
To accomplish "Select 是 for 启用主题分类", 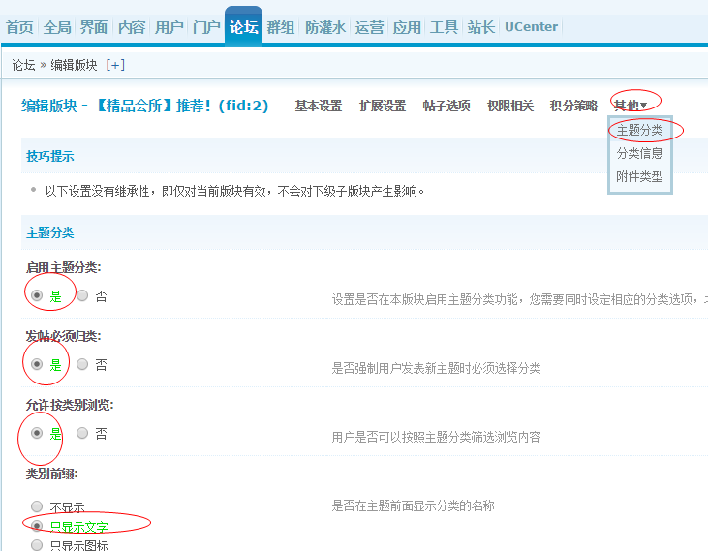I will 37,295.
